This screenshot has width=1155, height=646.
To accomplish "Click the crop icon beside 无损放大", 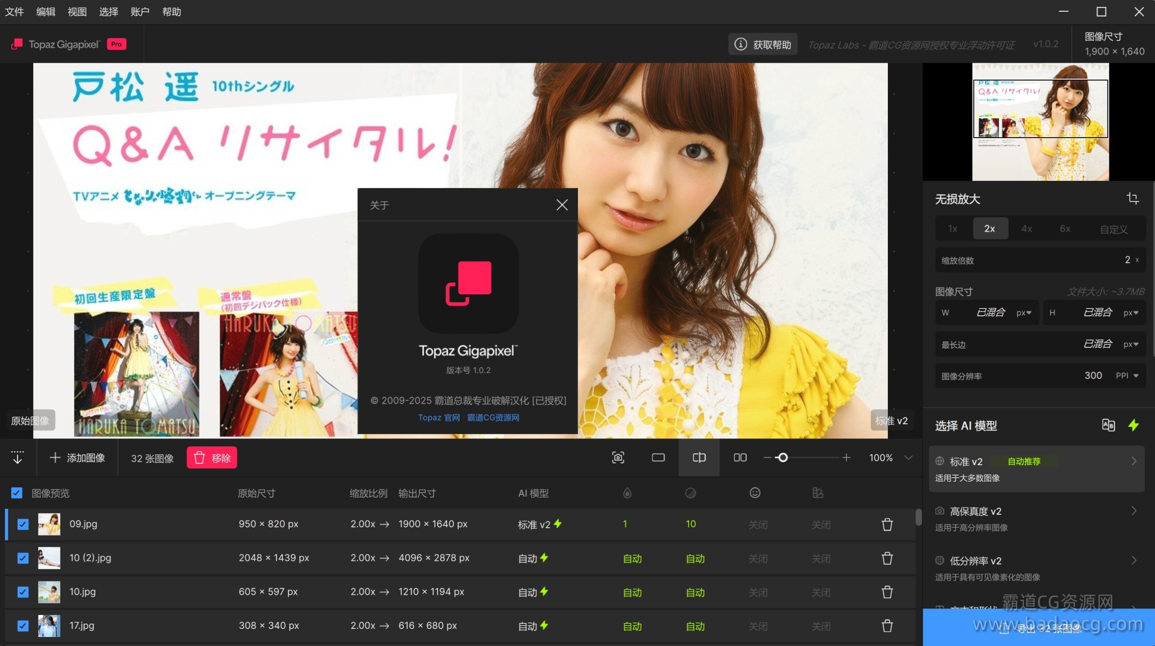I will click(x=1132, y=198).
